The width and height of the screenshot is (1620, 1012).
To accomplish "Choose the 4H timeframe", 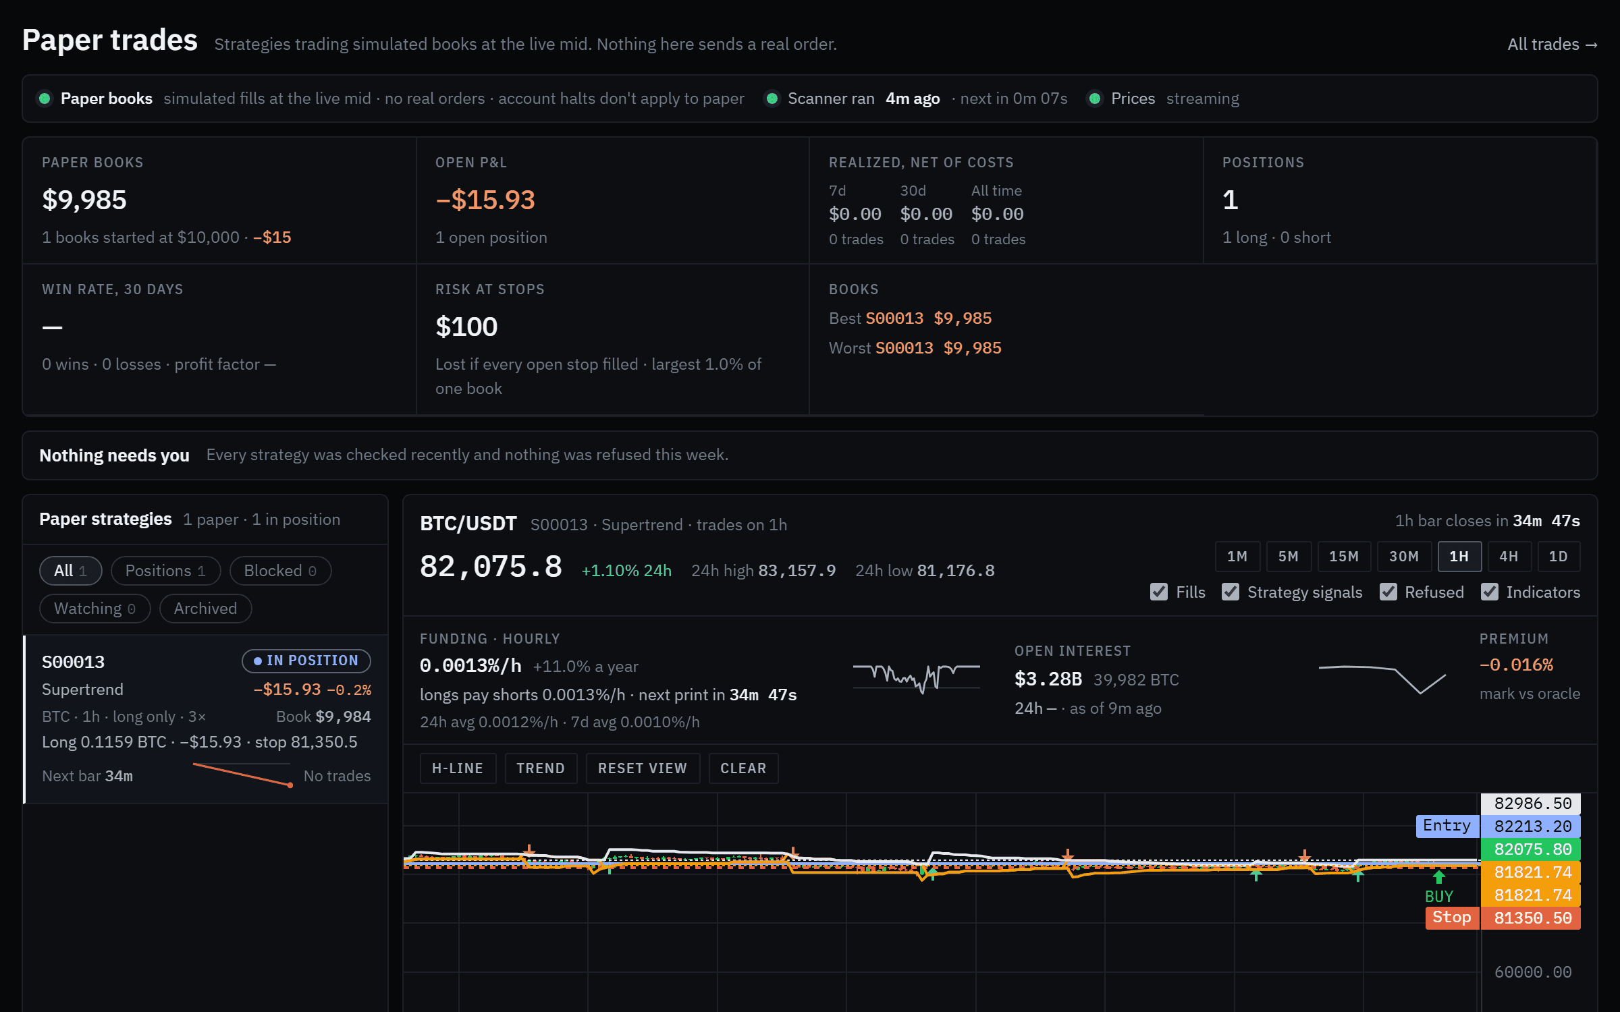I will [x=1509, y=557].
